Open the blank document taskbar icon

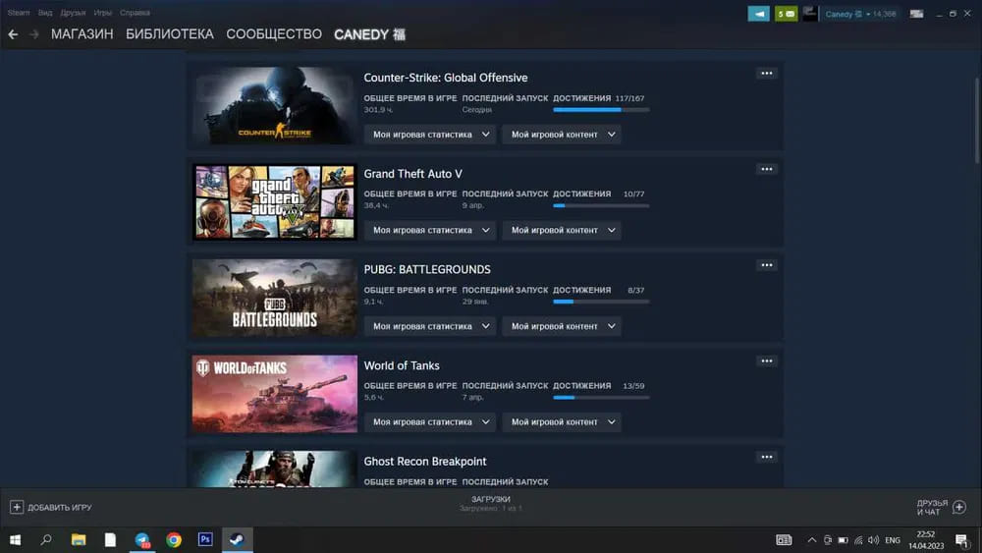[x=110, y=539]
